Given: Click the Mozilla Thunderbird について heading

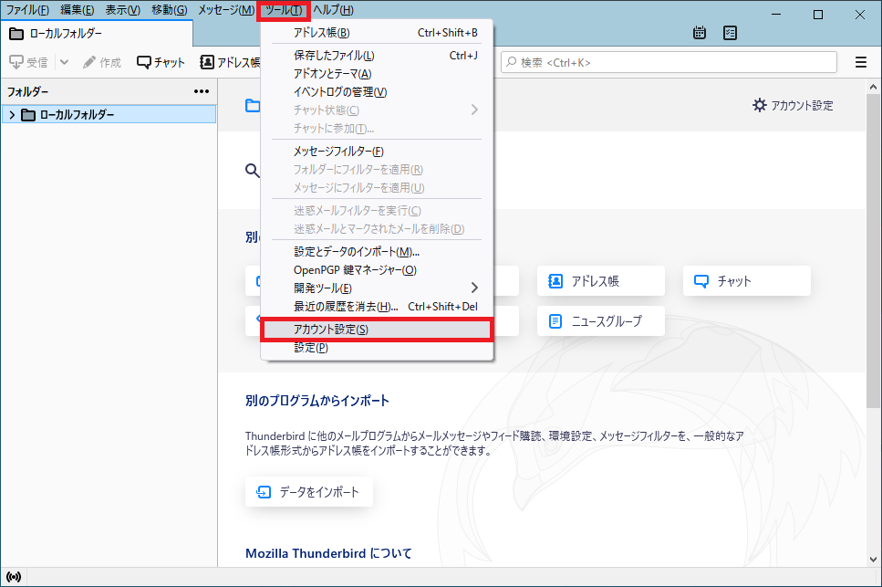Looking at the screenshot, I should pos(328,554).
